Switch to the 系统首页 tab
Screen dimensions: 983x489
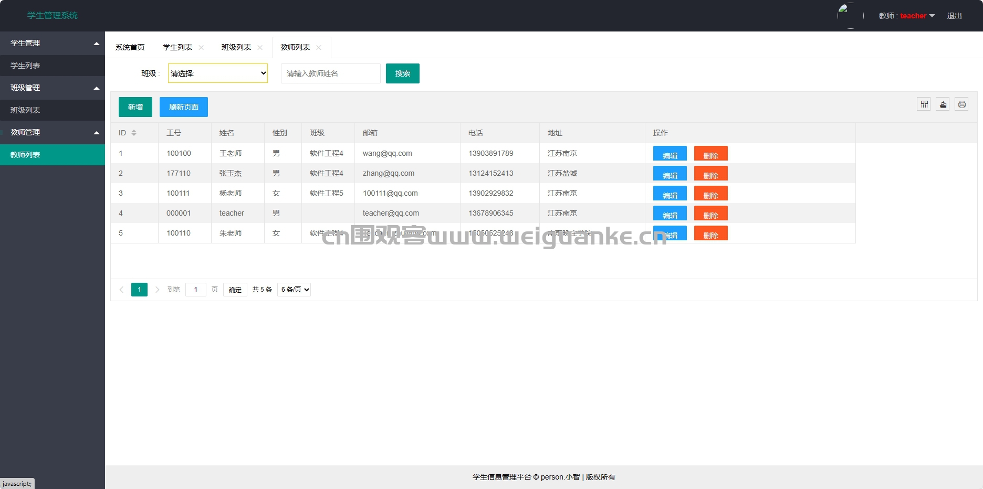pos(130,47)
